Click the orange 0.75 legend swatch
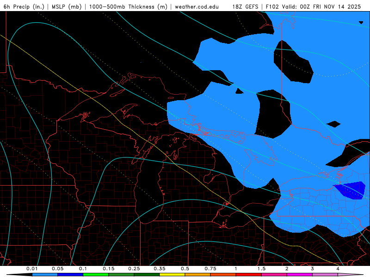370x277 pixels. [x=198, y=275]
